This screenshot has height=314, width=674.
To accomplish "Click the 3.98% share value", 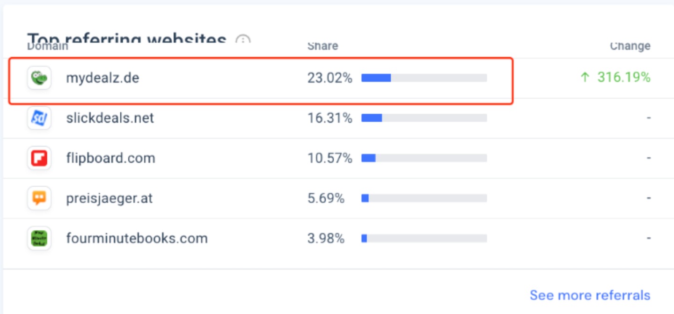I will [326, 238].
